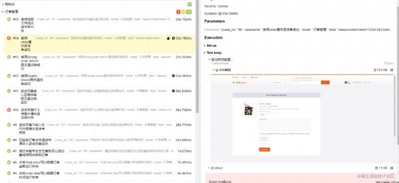
Task: Collapse the Test body section
Action: 204,53
